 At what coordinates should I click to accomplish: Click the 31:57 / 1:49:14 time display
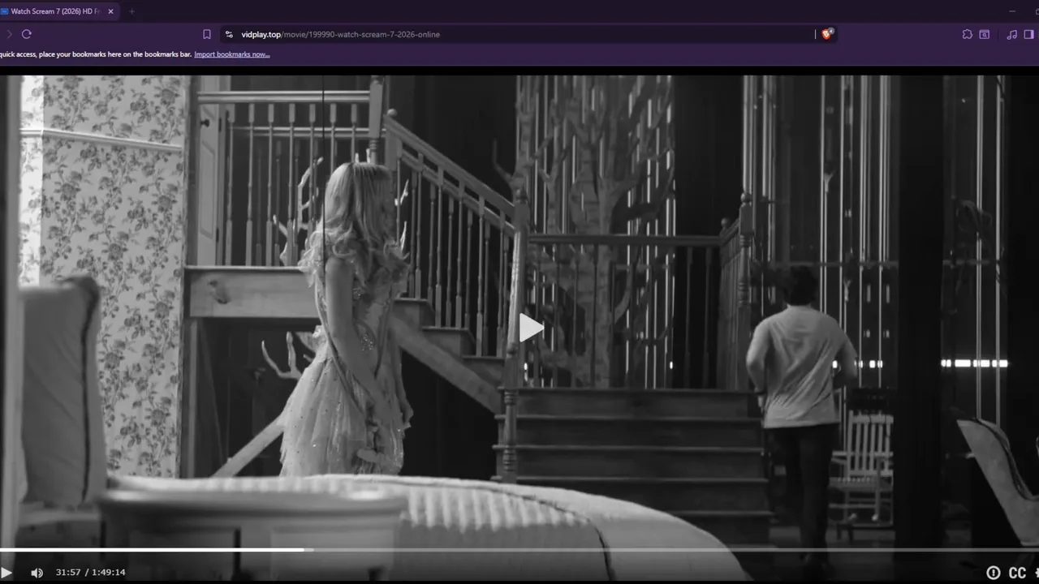90,573
